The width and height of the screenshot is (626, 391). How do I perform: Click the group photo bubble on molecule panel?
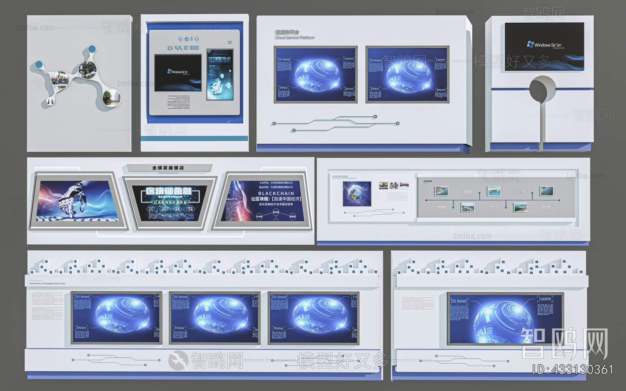[61, 80]
